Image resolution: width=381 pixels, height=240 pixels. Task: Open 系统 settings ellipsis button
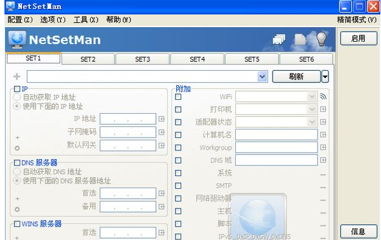pos(323,174)
